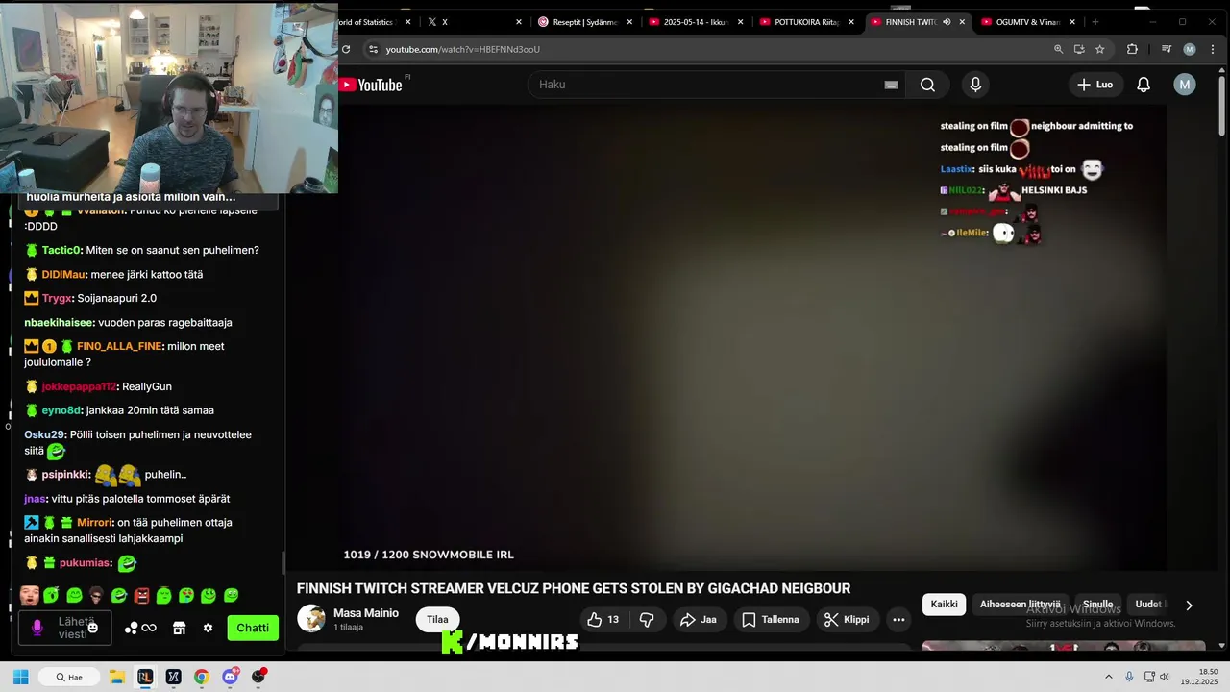Open the chat store icon
Screen dimensions: 1230x692
[179, 628]
